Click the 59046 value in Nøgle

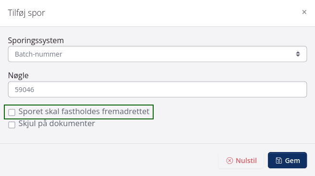click(24, 90)
